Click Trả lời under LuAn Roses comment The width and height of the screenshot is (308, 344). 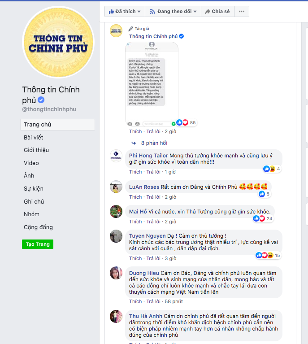click(153, 197)
